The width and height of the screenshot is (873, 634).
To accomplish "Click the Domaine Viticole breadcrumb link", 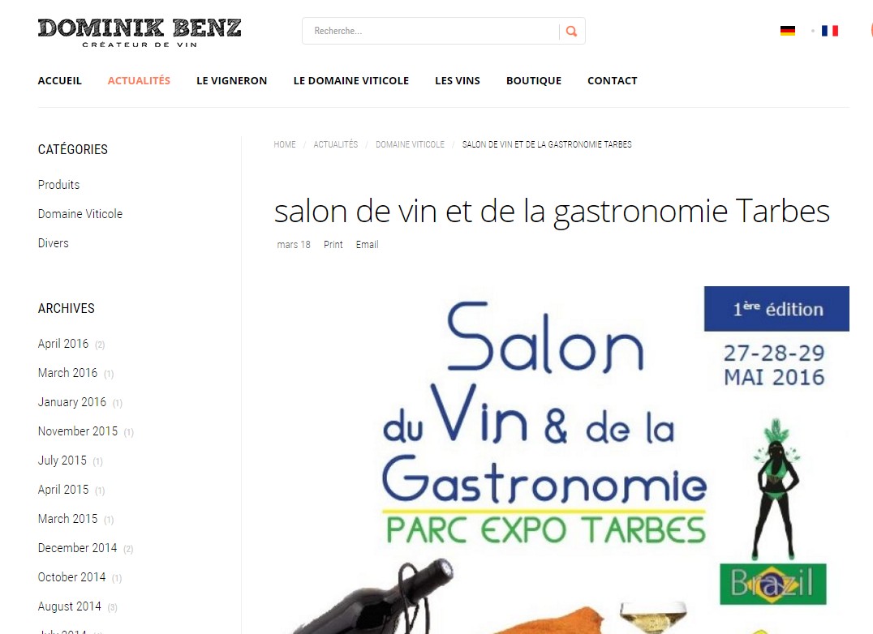I will (410, 144).
